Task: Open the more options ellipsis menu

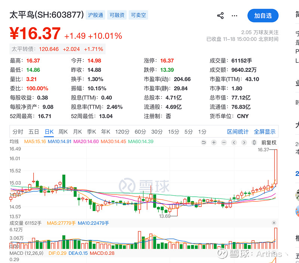Action: [x=234, y=16]
